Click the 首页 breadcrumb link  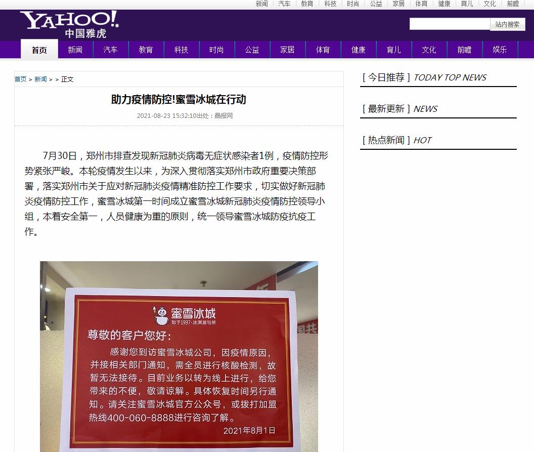click(x=20, y=79)
